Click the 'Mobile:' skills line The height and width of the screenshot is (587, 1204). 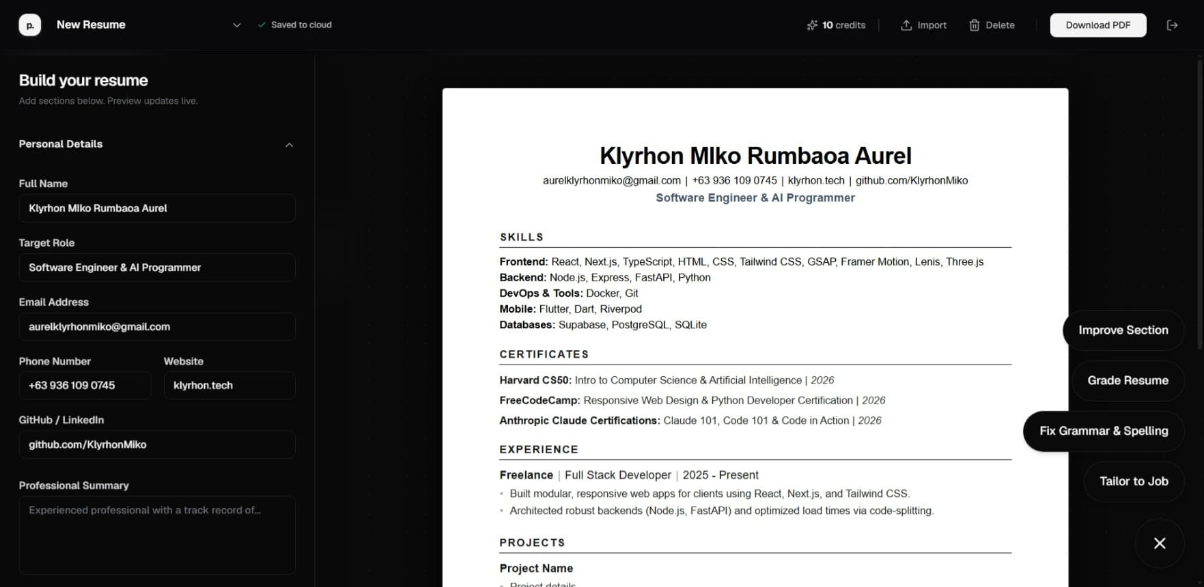(x=571, y=309)
